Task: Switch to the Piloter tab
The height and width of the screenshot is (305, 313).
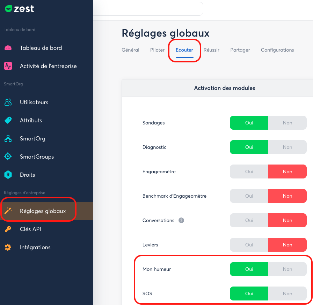Action: point(157,50)
